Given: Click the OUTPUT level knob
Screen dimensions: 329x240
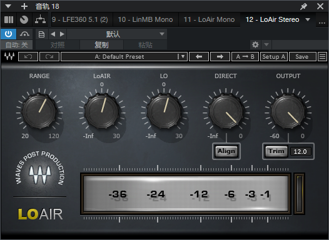Looking at the screenshot, I should (288, 111).
